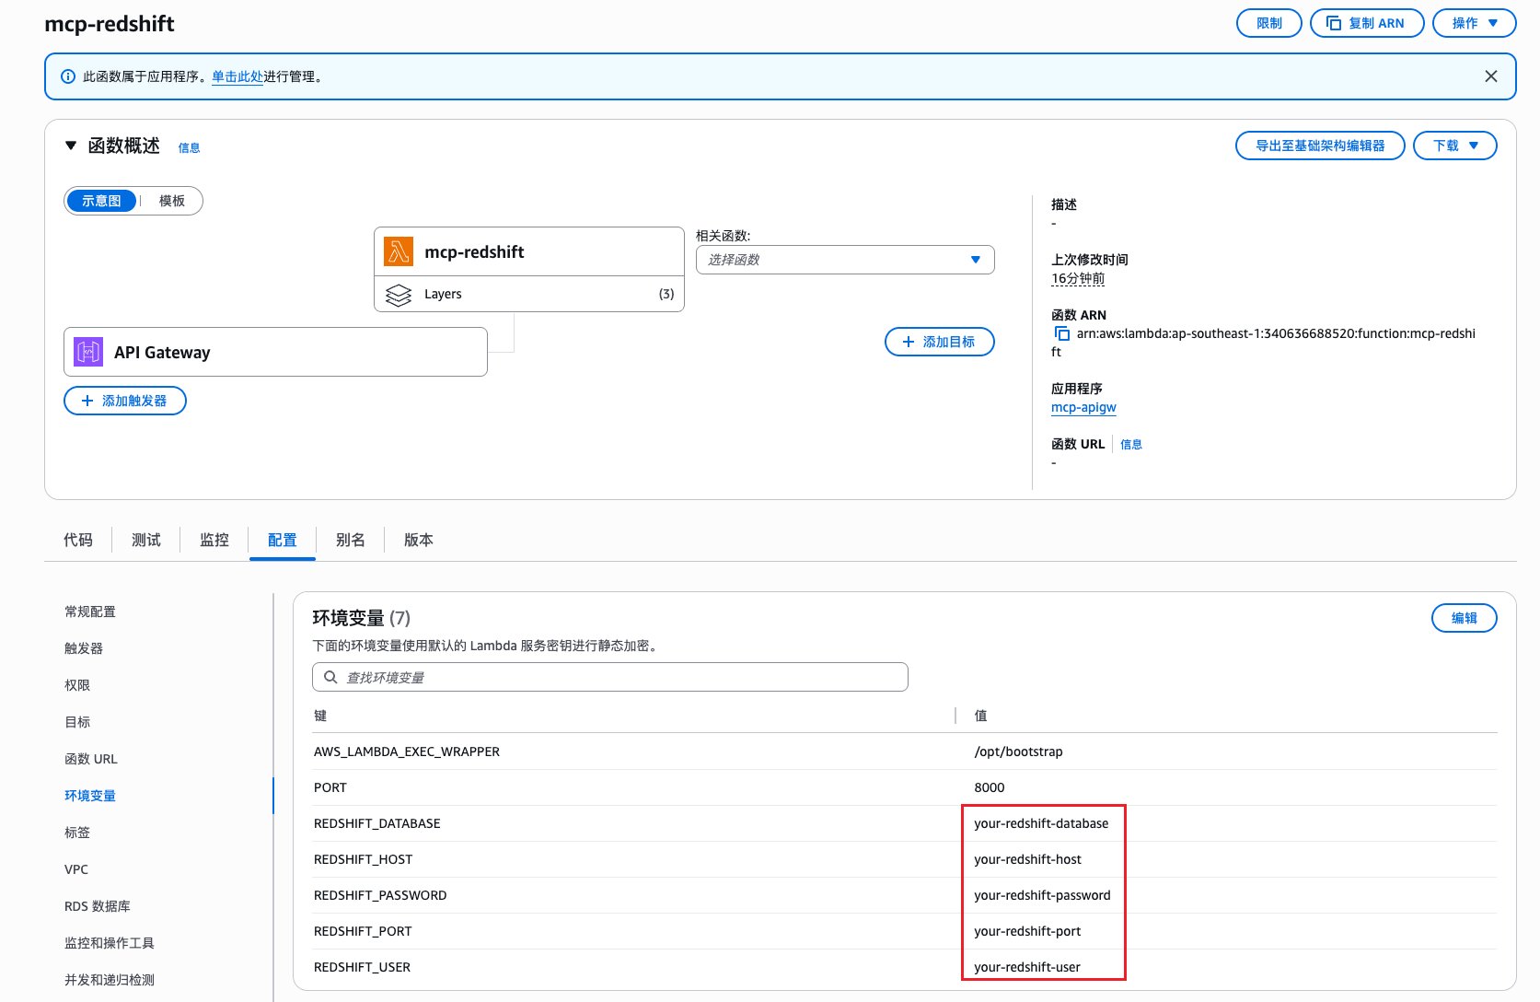This screenshot has height=1002, width=1540.
Task: Click the AWS_LAMBDA_EXEC_WRAPPER key
Action: click(407, 751)
